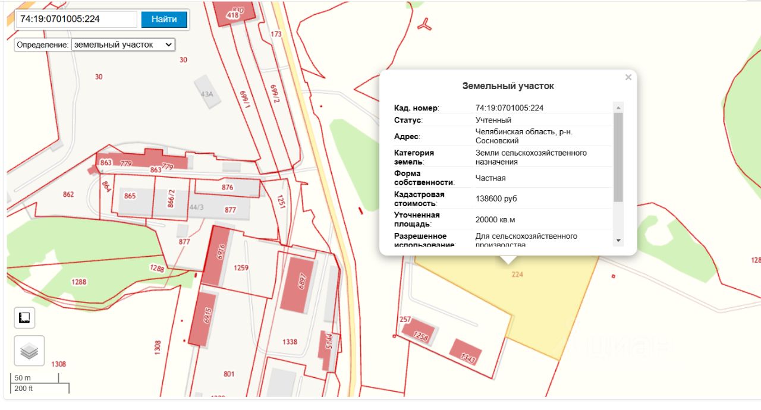Click parcel 876 on the map

[228, 187]
